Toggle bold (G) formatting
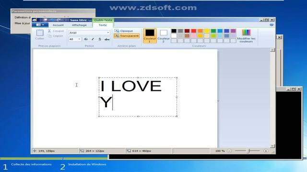Screen dimensions: 307x172 [x=86, y=39]
